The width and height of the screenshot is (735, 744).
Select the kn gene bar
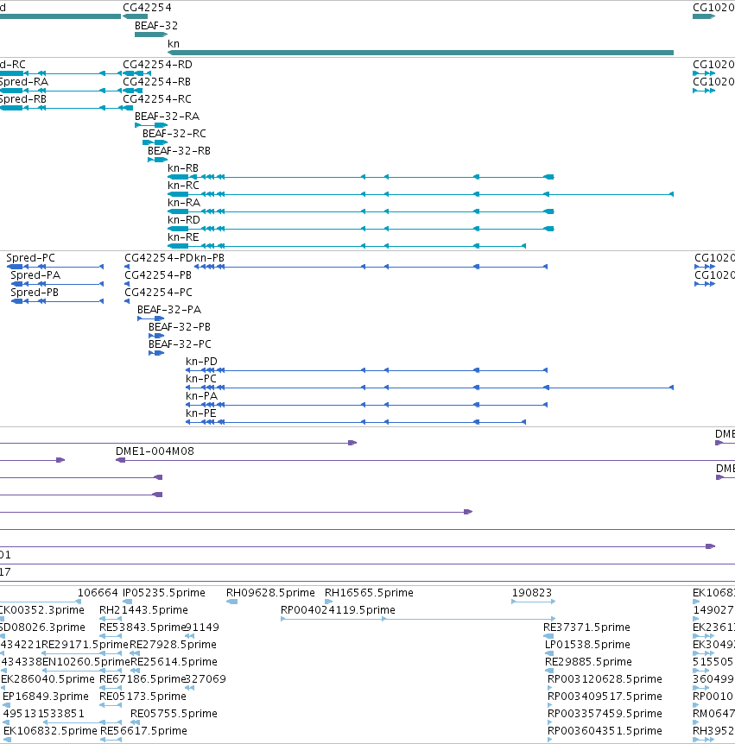[x=421, y=53]
